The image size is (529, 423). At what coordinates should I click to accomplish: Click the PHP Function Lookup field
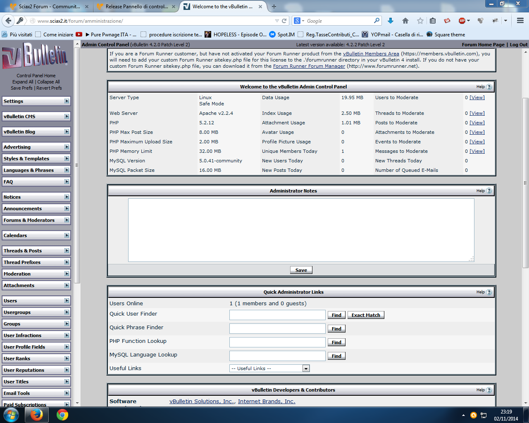(277, 342)
